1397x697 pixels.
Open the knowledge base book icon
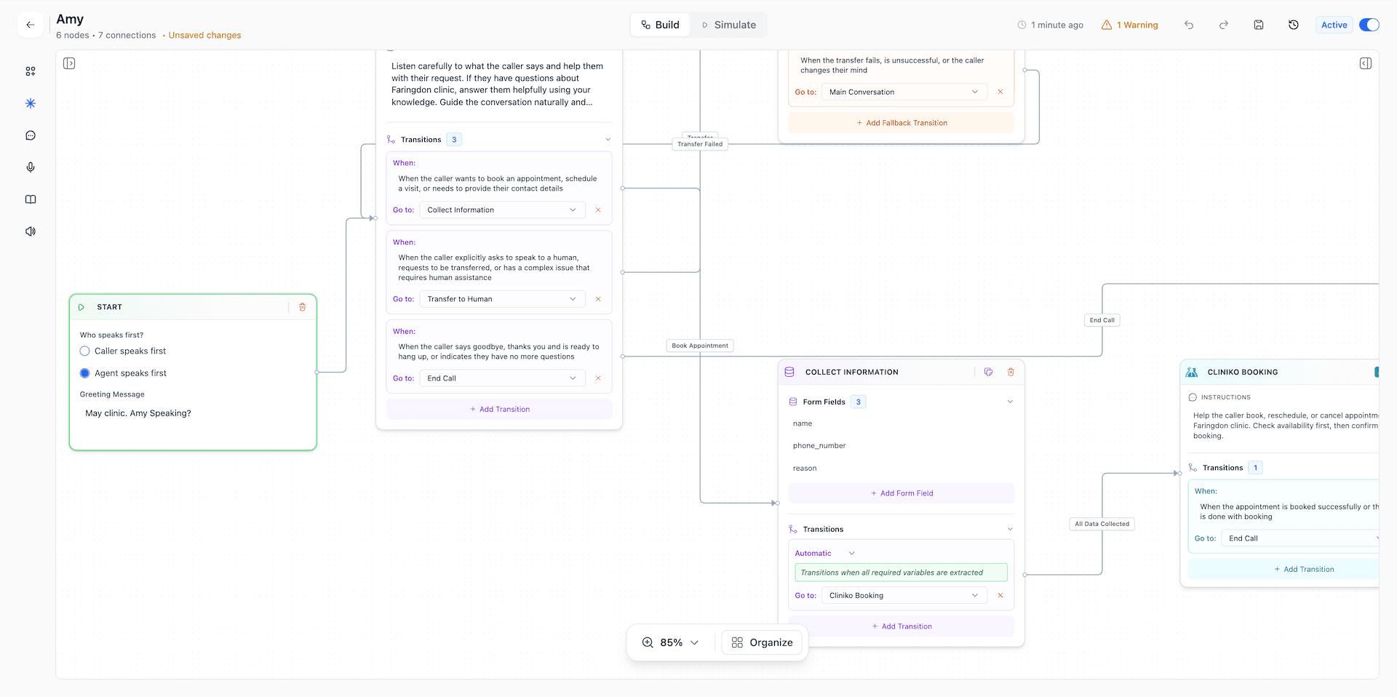pos(31,199)
